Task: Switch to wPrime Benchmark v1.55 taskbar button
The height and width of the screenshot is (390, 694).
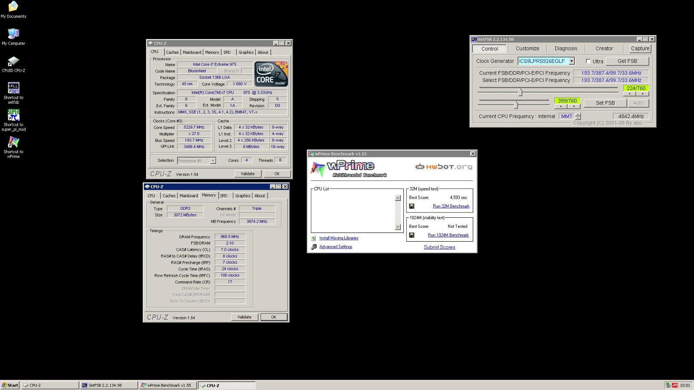Action: [x=168, y=385]
